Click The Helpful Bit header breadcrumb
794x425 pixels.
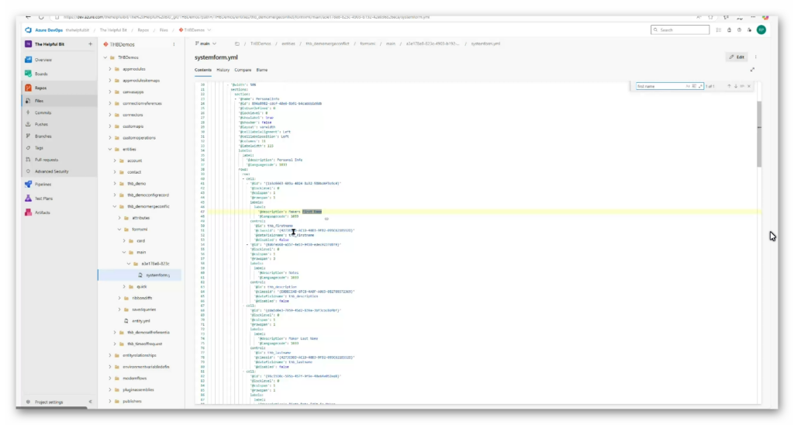click(x=113, y=30)
